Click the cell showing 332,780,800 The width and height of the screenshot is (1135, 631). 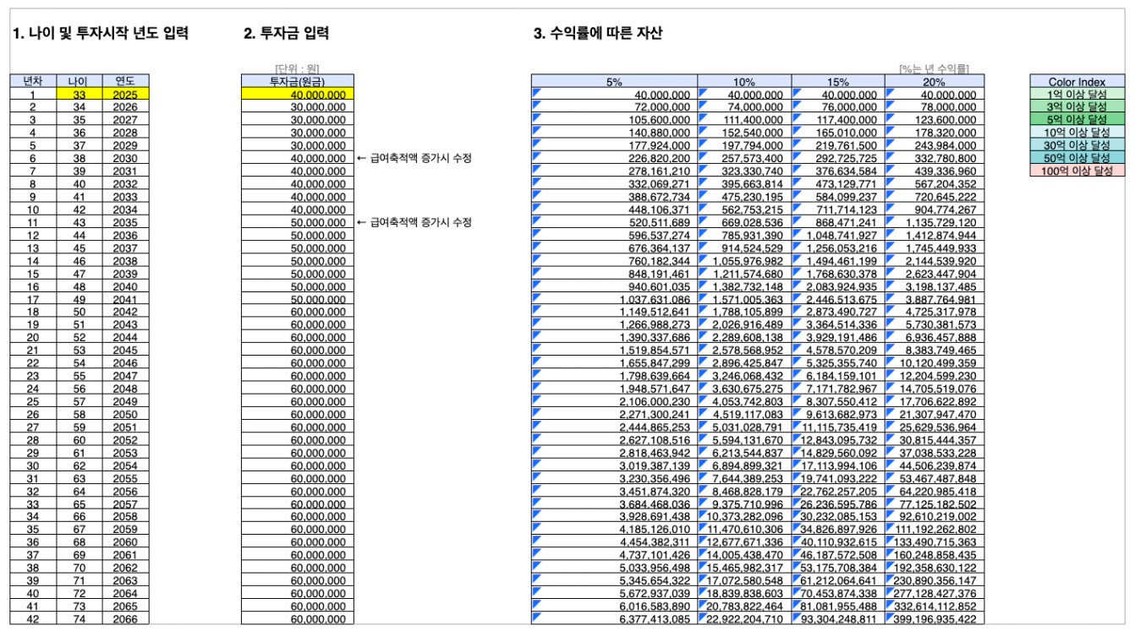(x=934, y=158)
